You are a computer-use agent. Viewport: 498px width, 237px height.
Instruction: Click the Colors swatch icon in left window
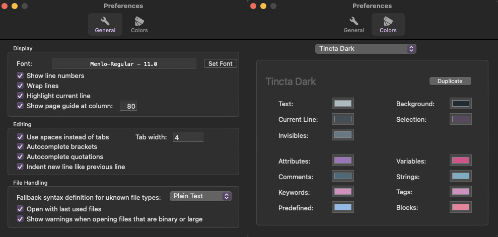139,21
